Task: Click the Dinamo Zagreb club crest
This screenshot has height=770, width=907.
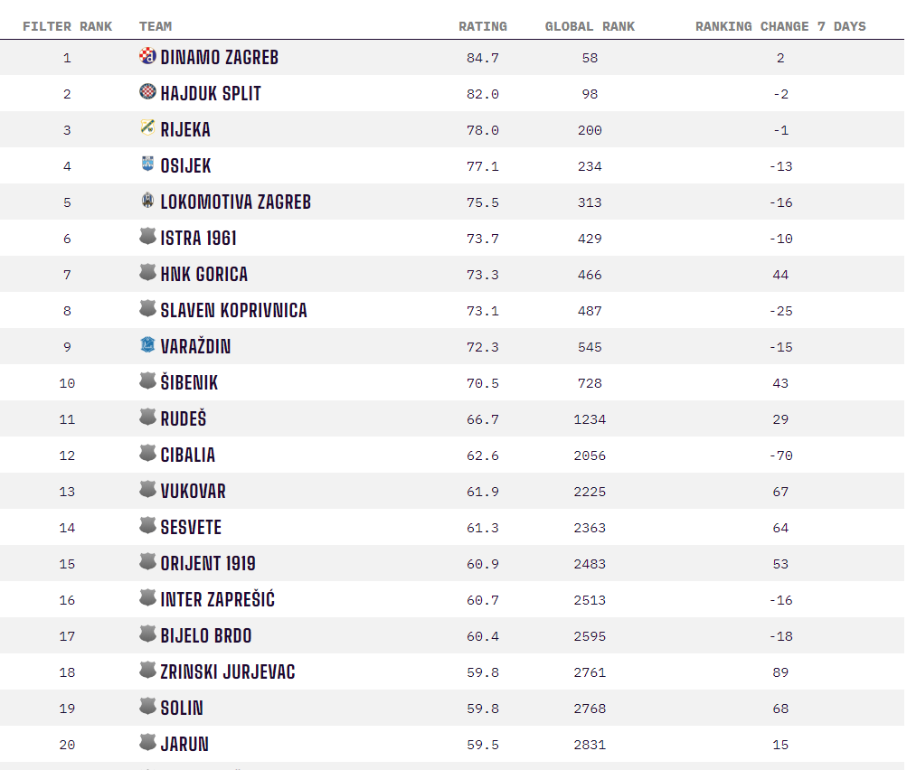Action: click(x=147, y=56)
